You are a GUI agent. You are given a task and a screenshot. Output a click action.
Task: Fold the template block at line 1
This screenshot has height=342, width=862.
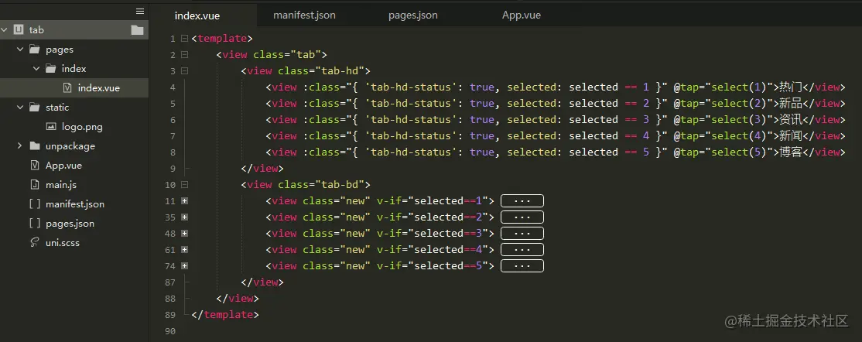pyautogui.click(x=185, y=39)
